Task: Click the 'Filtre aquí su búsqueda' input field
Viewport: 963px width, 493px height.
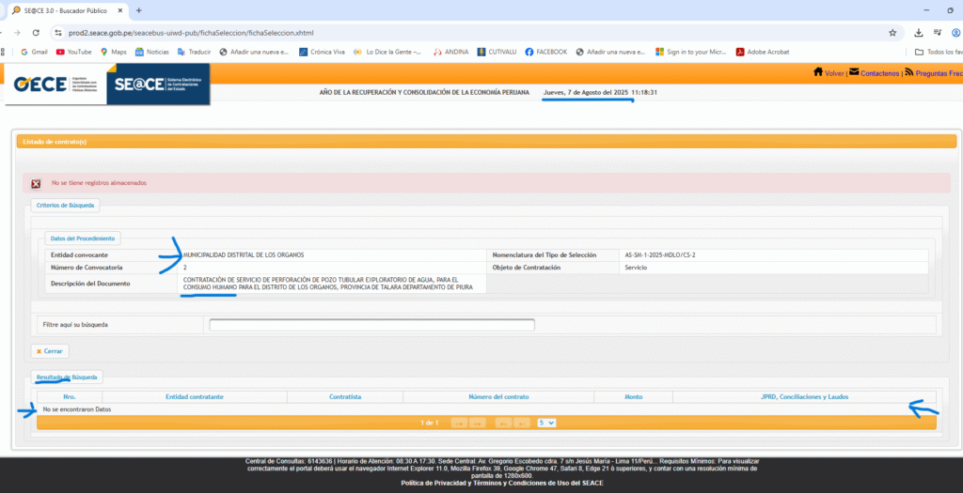Action: tap(371, 325)
